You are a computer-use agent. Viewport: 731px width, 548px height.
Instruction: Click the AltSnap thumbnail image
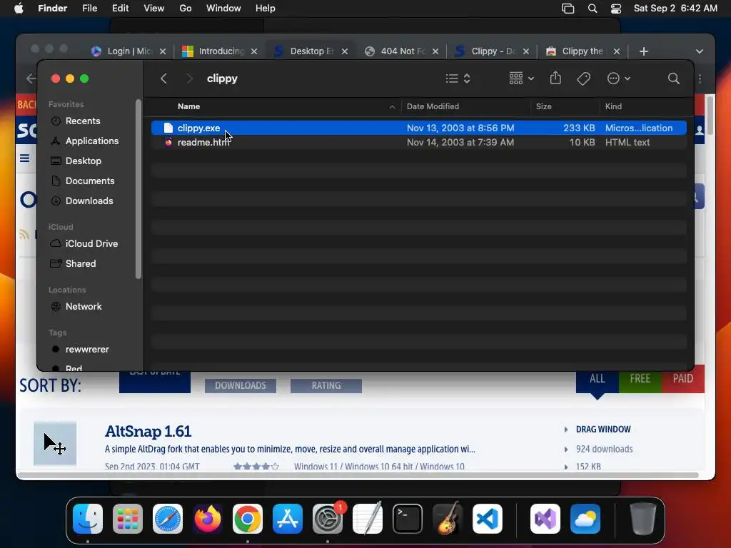[55, 444]
